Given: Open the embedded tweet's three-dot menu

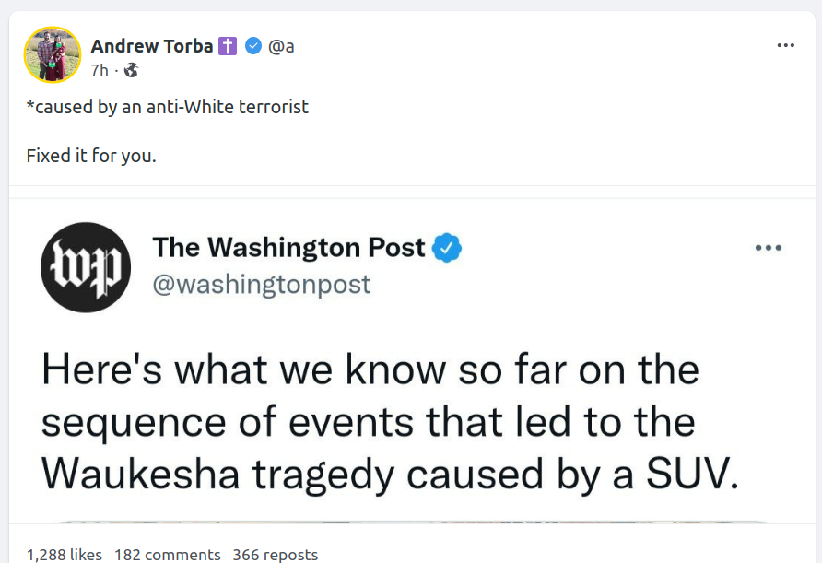Looking at the screenshot, I should pos(768,247).
